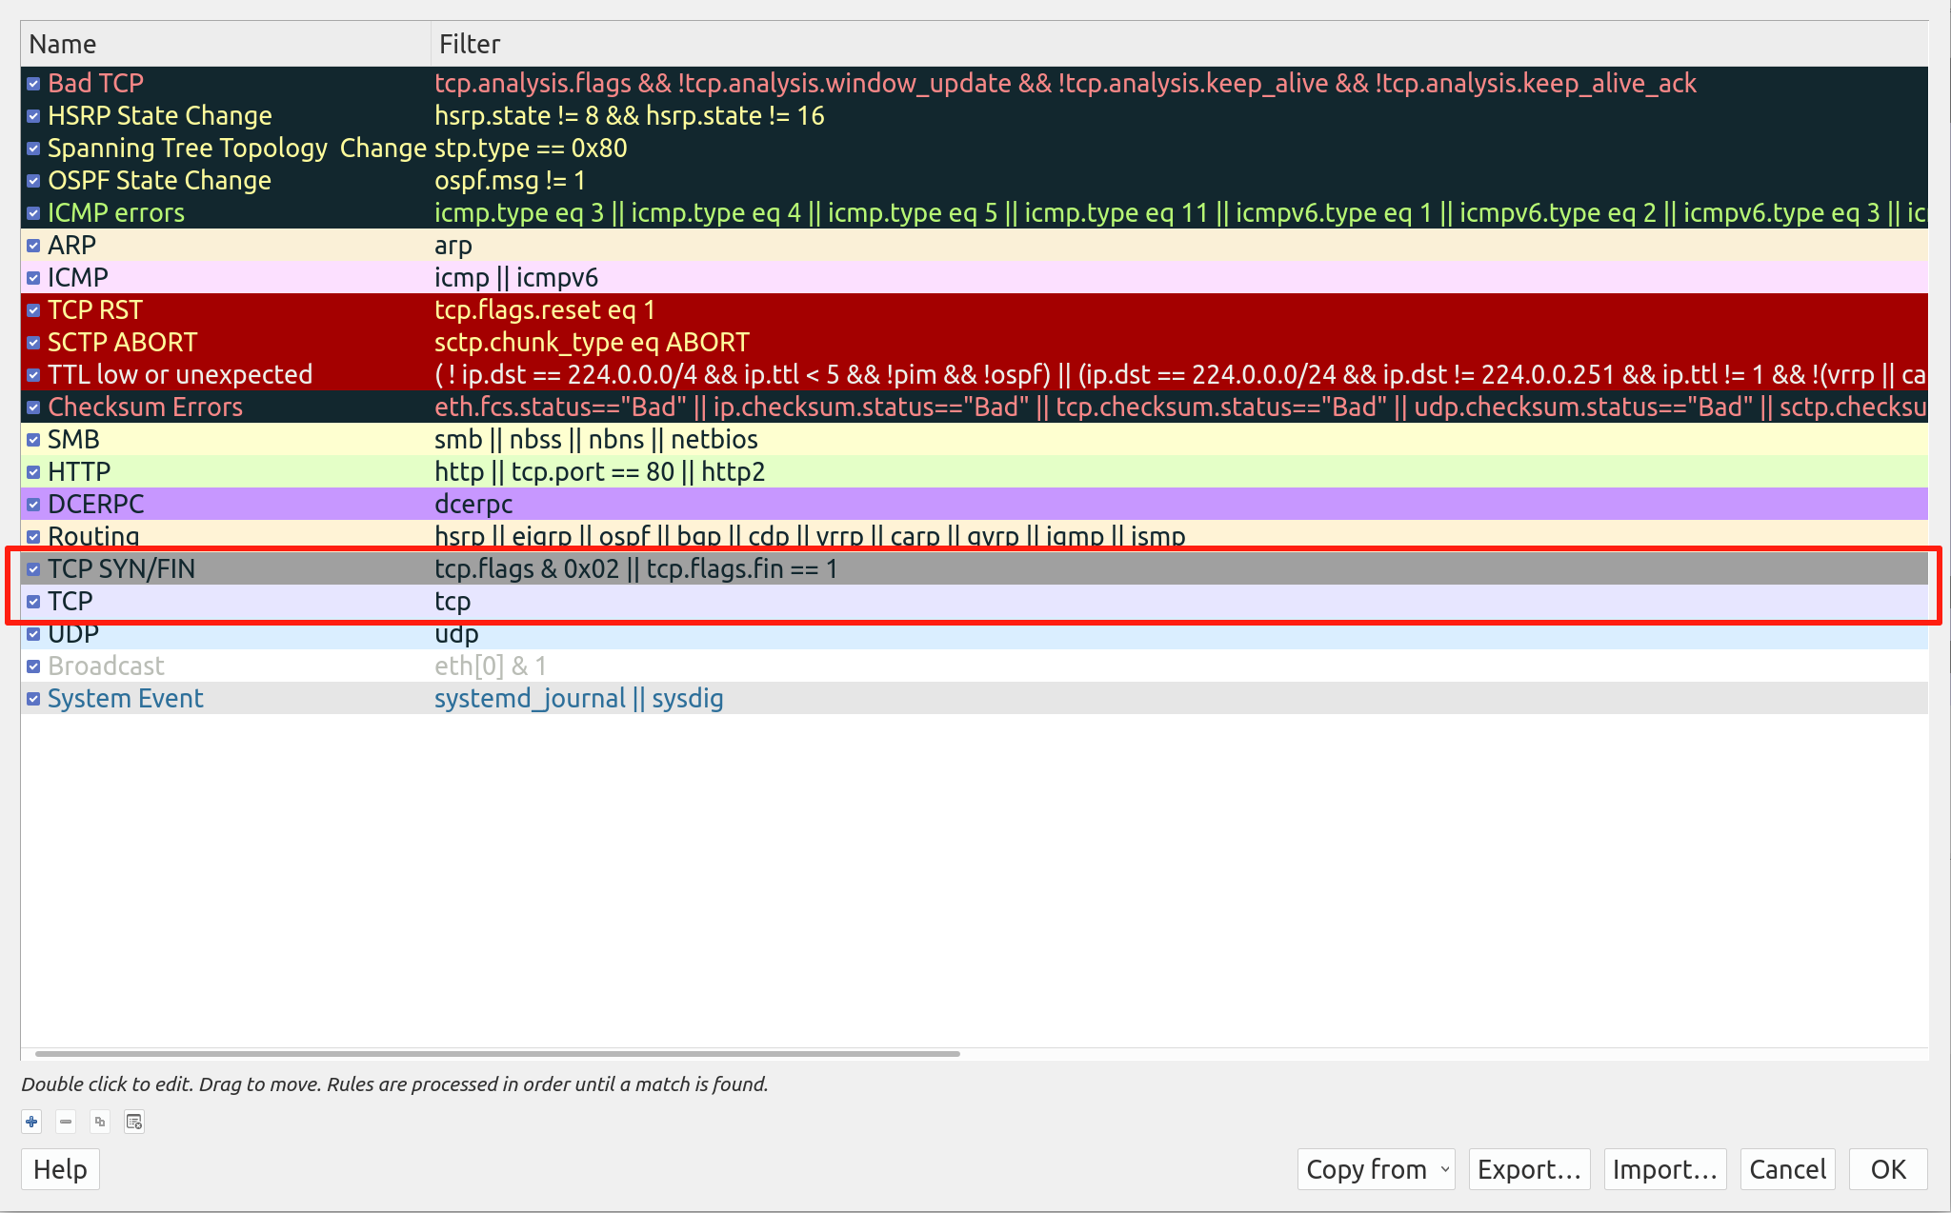Select the SCTP ABORT rule name

(x=123, y=343)
